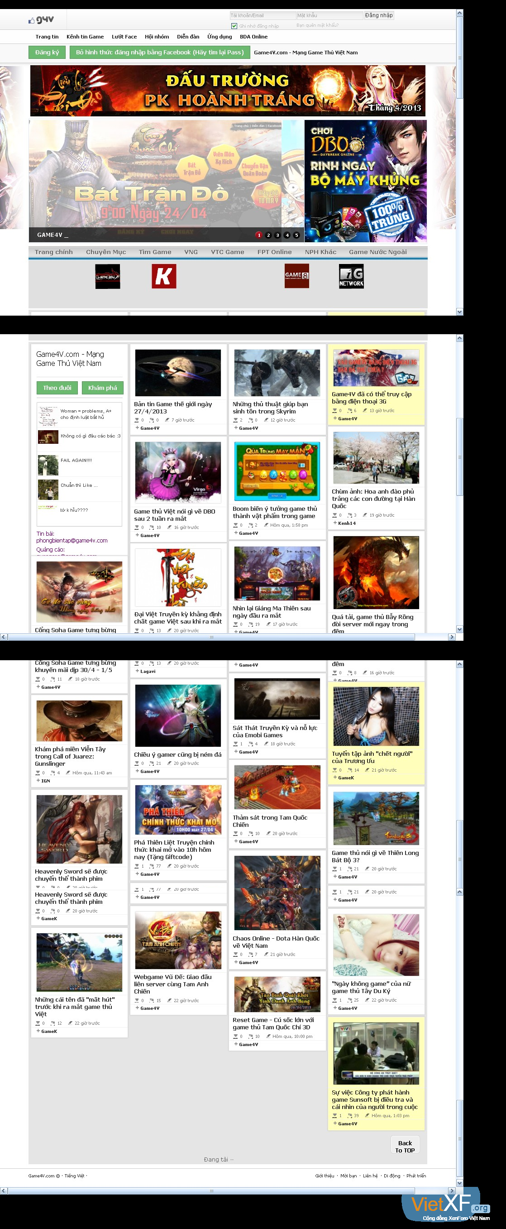This screenshot has width=506, height=1229.
Task: Open the 'Phá Thiên chính thức khai mở' thumbnail
Action: coord(178,810)
